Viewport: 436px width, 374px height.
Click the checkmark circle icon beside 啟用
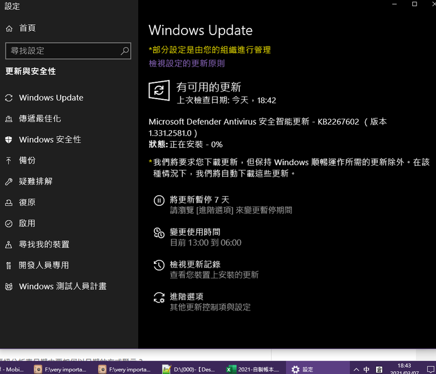click(9, 224)
